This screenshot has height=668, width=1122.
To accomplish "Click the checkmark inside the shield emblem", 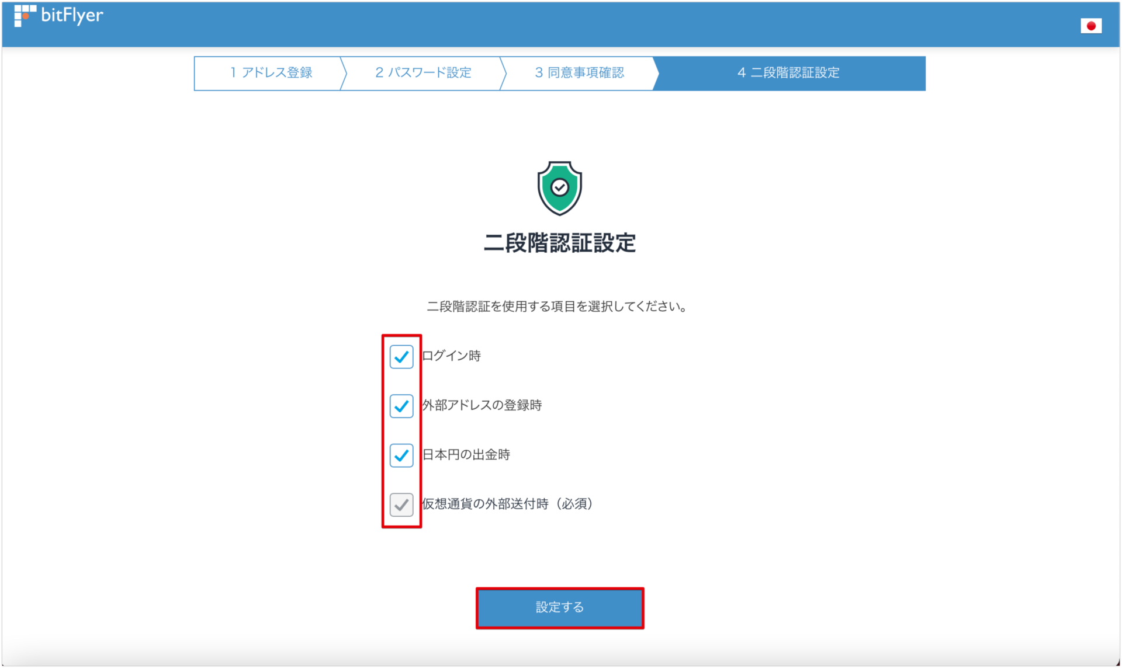I will [x=560, y=187].
